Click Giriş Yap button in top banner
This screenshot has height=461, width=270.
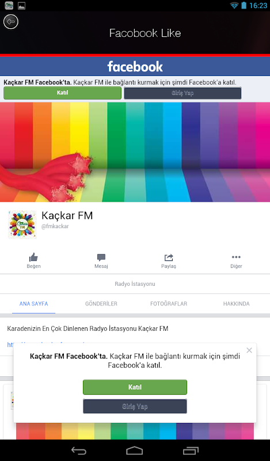tap(182, 93)
